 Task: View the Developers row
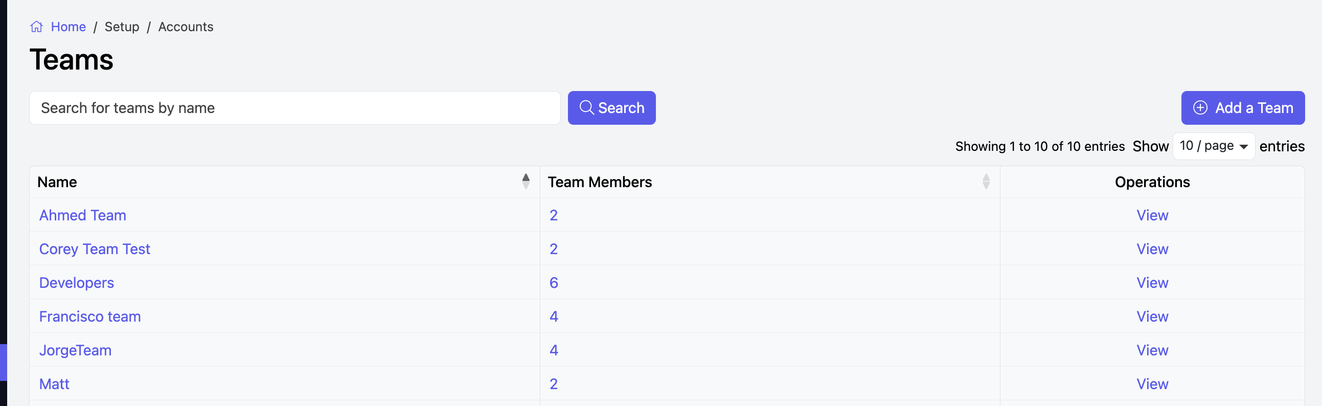[x=1152, y=283]
